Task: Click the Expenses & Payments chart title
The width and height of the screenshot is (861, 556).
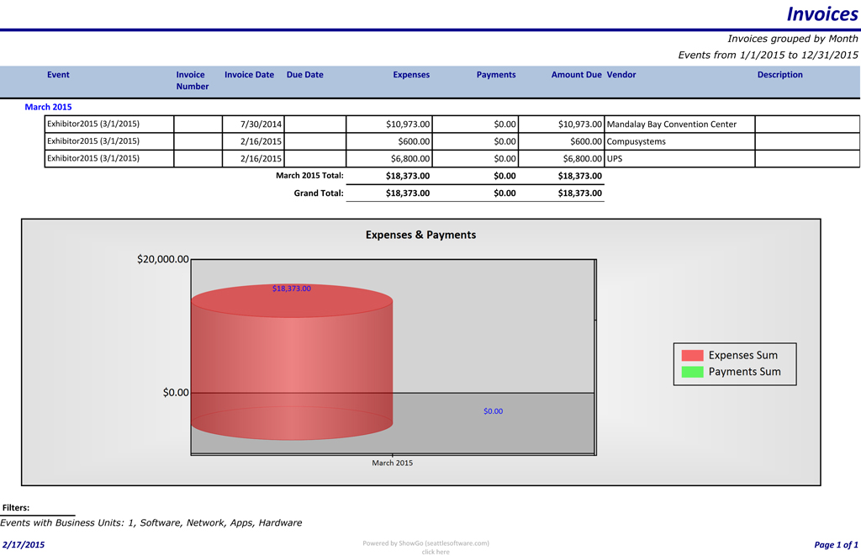Action: [420, 236]
